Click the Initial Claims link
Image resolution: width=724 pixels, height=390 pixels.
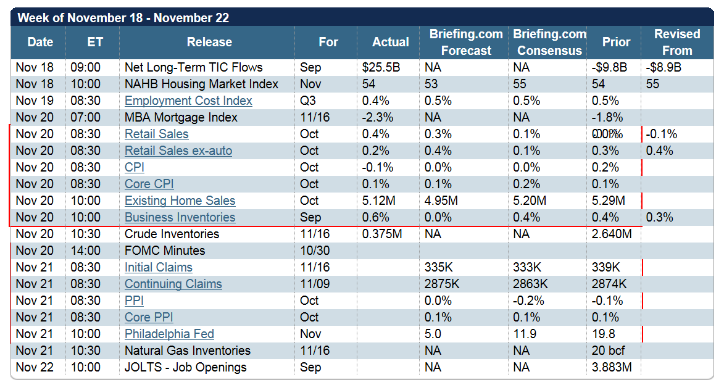click(158, 267)
